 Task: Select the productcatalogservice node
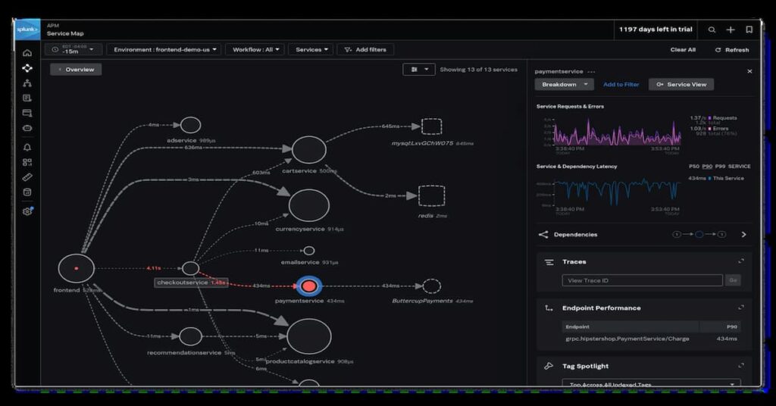pos(309,336)
